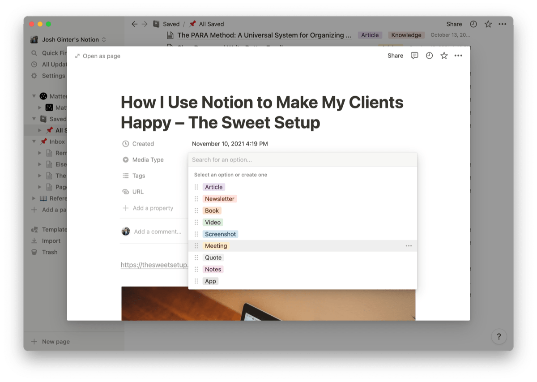Grab the drag handle beside Book
The image size is (537, 382).
click(x=196, y=210)
